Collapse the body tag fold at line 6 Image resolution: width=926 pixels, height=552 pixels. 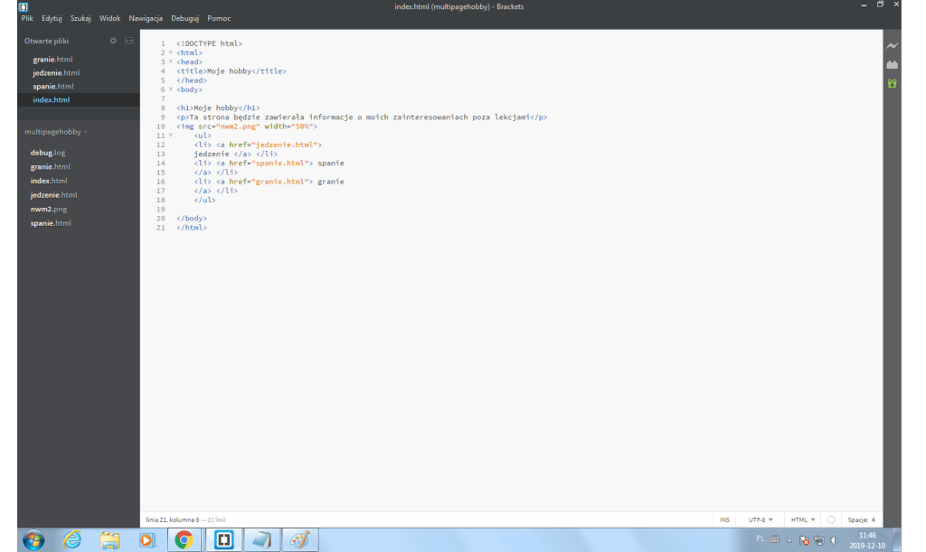coord(170,89)
